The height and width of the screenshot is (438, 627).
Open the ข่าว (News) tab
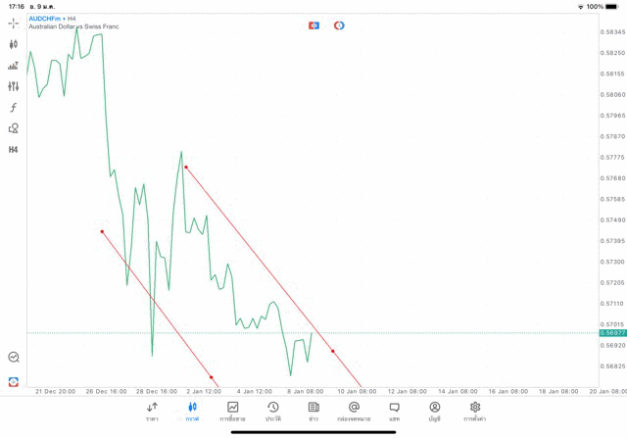coord(313,411)
